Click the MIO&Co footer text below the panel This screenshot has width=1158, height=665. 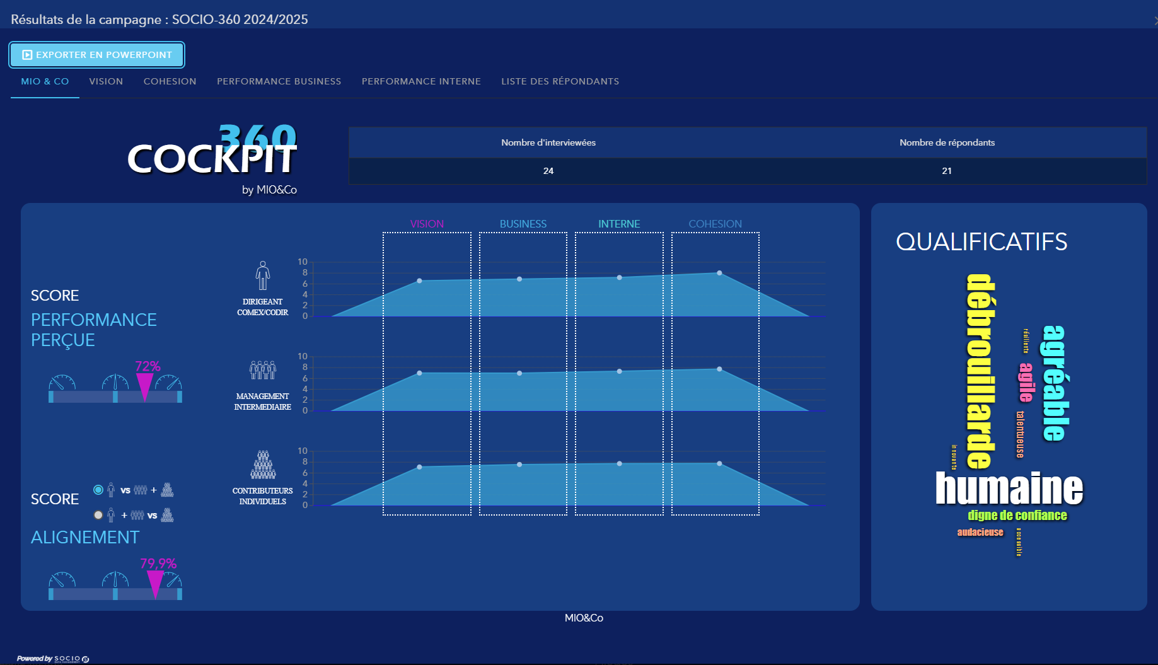[x=584, y=618]
